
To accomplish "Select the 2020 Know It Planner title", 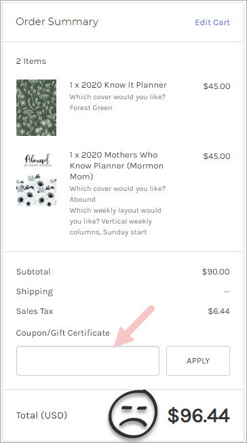I will (x=118, y=85).
